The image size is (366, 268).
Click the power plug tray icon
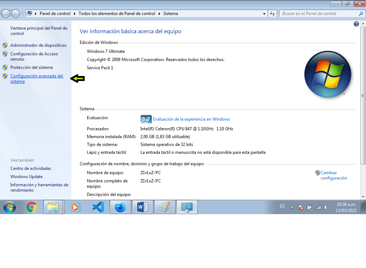pyautogui.click(x=309, y=207)
